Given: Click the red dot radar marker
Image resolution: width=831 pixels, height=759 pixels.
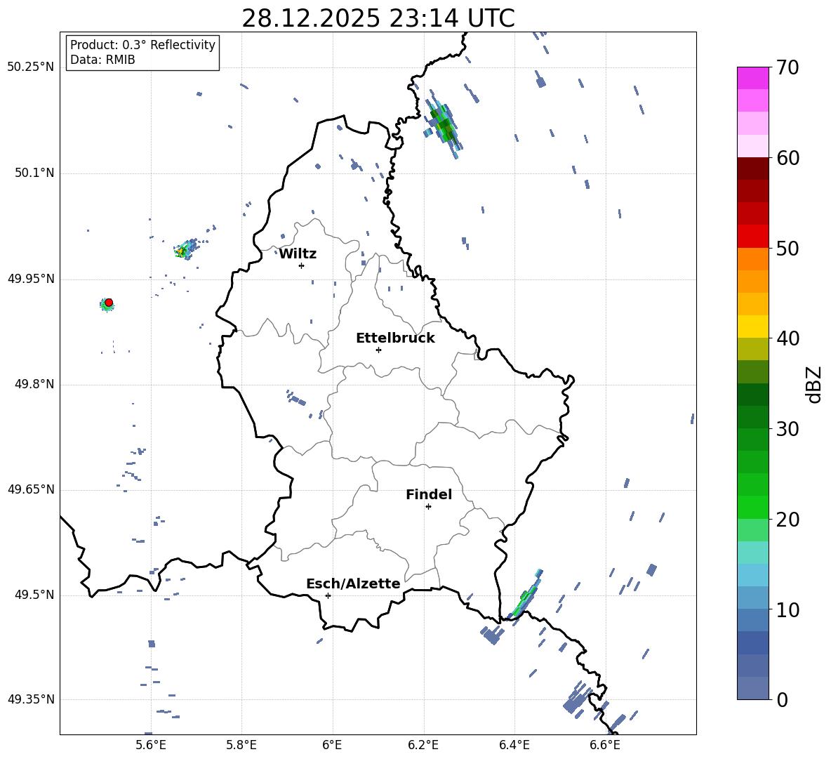Looking at the screenshot, I should click(x=109, y=303).
